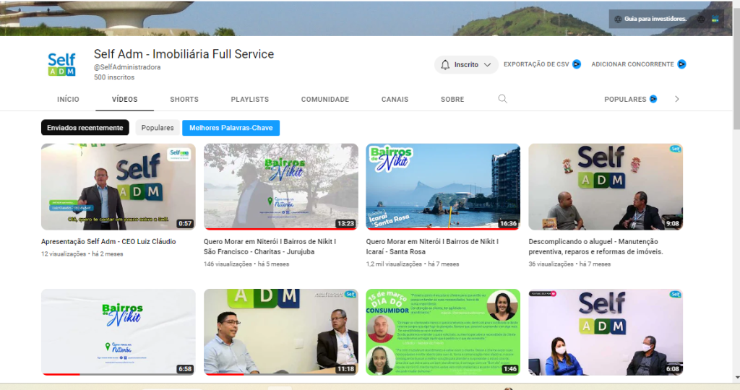
Task: Click title Quero Morar em Niterói Icaraí
Action: (x=432, y=246)
